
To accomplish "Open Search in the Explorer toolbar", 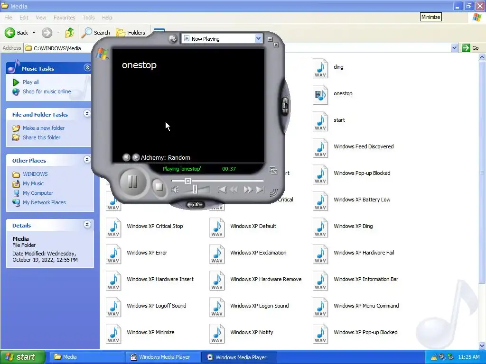I will tap(96, 33).
